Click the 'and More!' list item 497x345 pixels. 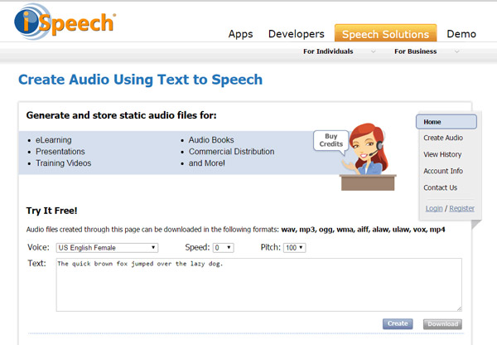click(x=206, y=163)
